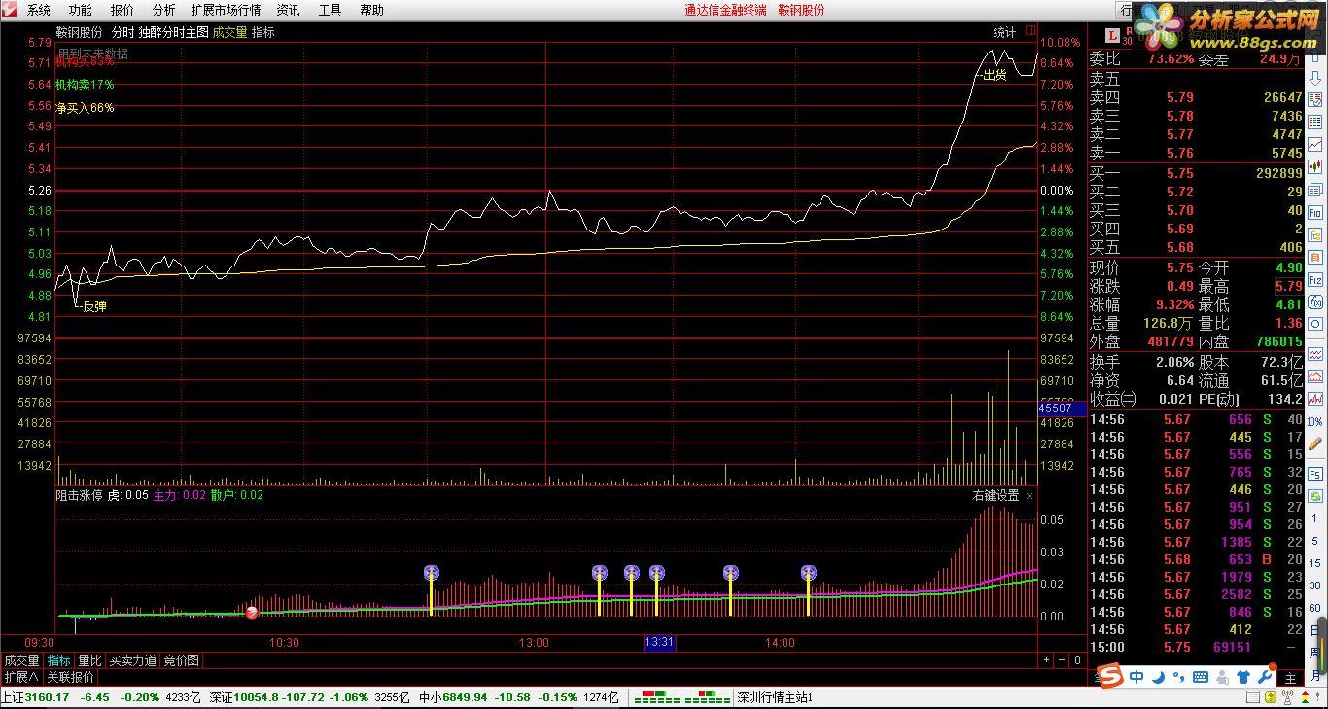This screenshot has height=709, width=1328.
Task: Click the 10% icon in the sidebar
Action: tap(1315, 421)
